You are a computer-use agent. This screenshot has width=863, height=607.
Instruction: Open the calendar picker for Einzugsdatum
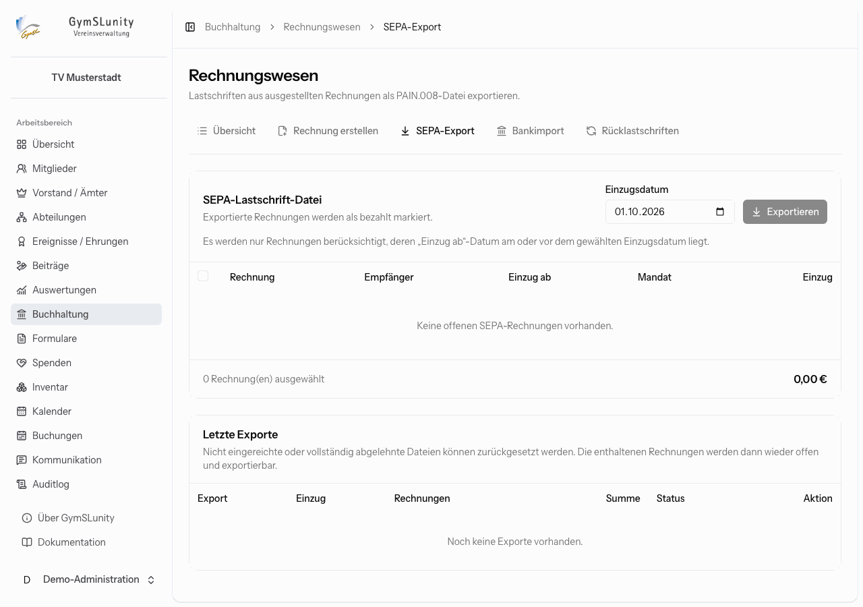(x=720, y=212)
